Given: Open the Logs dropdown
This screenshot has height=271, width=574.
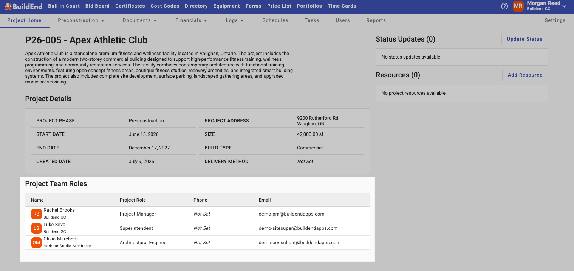Looking at the screenshot, I should (x=235, y=20).
